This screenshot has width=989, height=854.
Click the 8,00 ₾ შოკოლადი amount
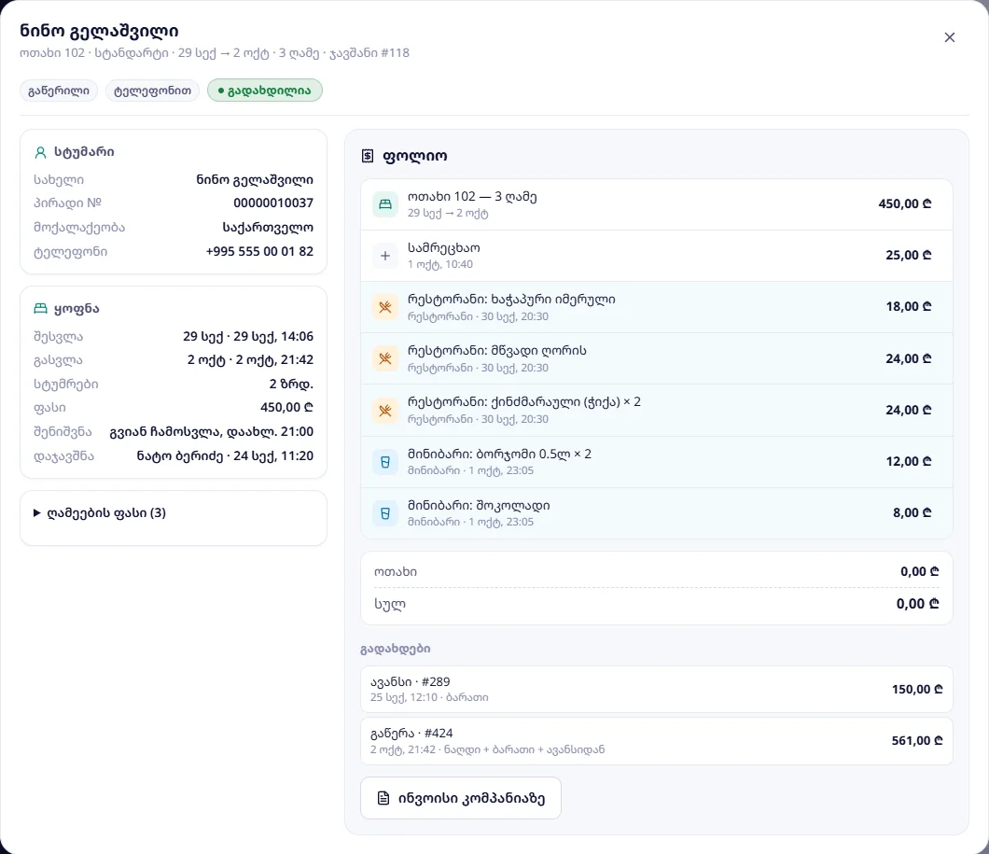pyautogui.click(x=912, y=513)
